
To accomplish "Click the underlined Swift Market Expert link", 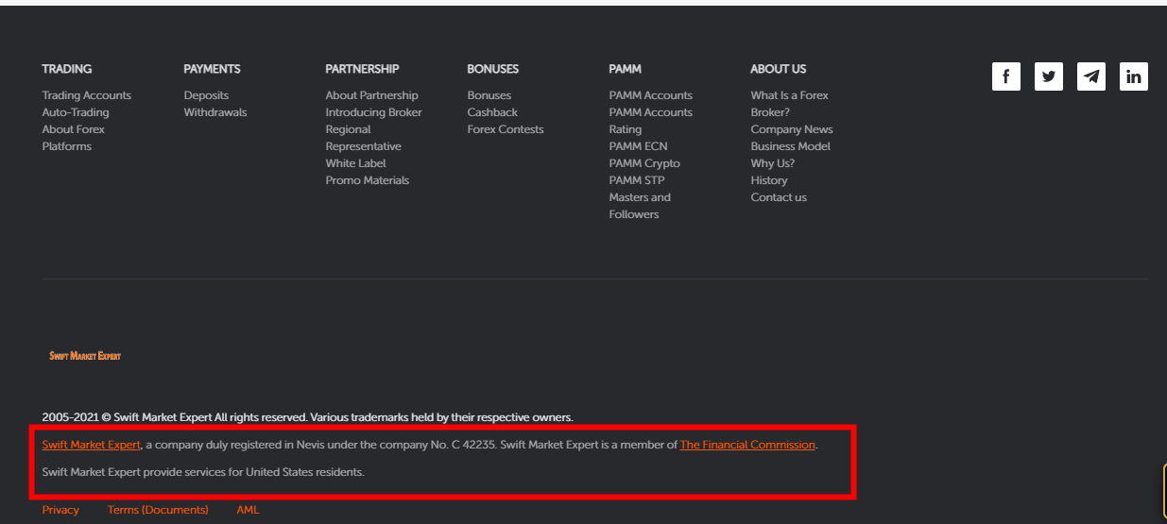I will [x=91, y=445].
